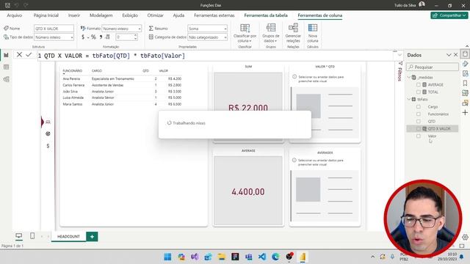Open VS Code from taskbar
Screen dimensions: 470x264
(x=262, y=257)
